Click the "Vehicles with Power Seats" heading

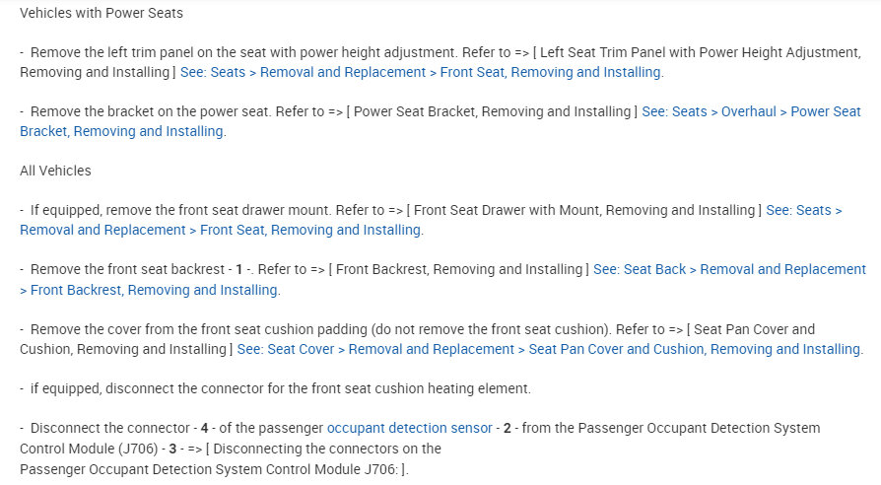tap(101, 13)
